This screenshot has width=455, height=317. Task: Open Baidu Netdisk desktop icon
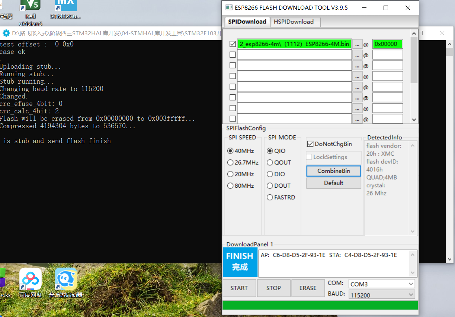[x=31, y=283]
